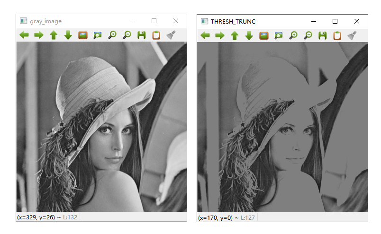Pan down in gray_image window

tap(68, 35)
